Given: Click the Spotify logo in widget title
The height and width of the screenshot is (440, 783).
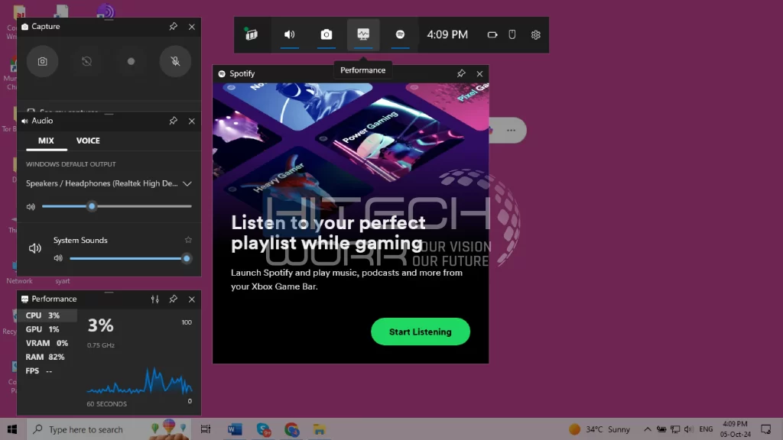Looking at the screenshot, I should (222, 74).
